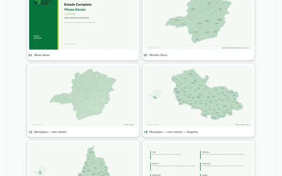Click the small locator map beside the Varginha map
Viewport: 282px width, 176px height.
point(156,94)
